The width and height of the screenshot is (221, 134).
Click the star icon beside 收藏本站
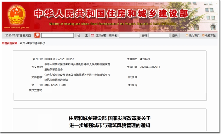click(203, 35)
